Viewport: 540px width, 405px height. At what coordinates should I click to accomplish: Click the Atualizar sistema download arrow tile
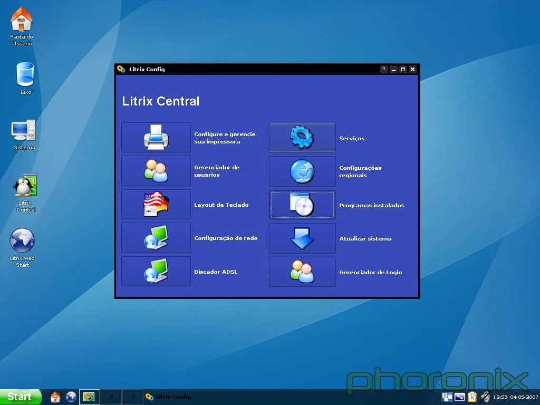[x=302, y=238]
